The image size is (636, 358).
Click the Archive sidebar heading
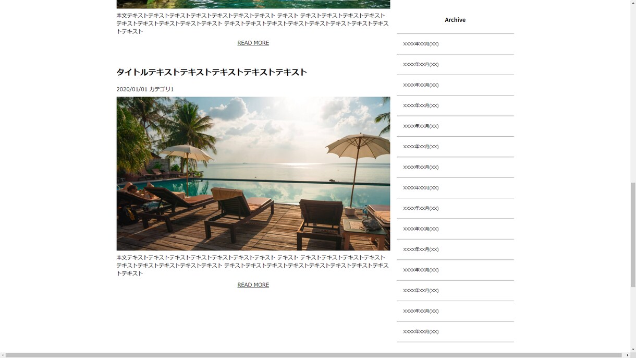point(455,20)
